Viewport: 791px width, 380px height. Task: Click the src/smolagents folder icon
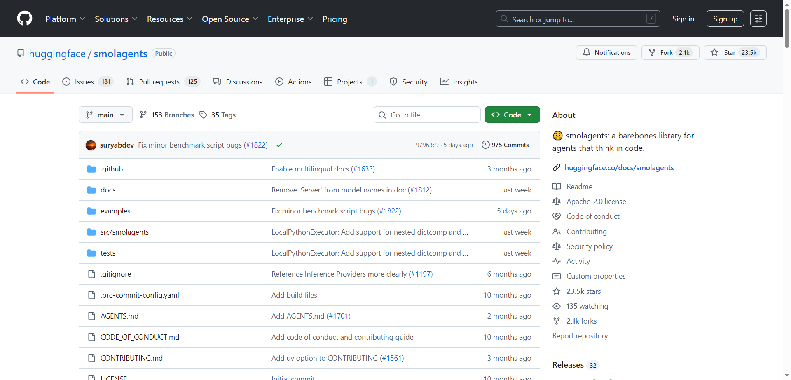tap(91, 232)
